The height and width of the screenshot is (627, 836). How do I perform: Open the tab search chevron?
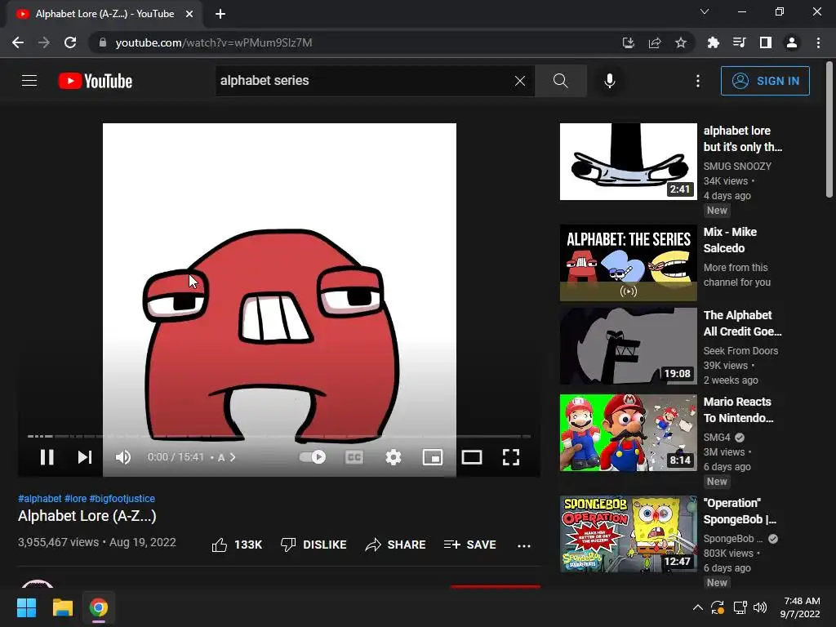pyautogui.click(x=705, y=11)
